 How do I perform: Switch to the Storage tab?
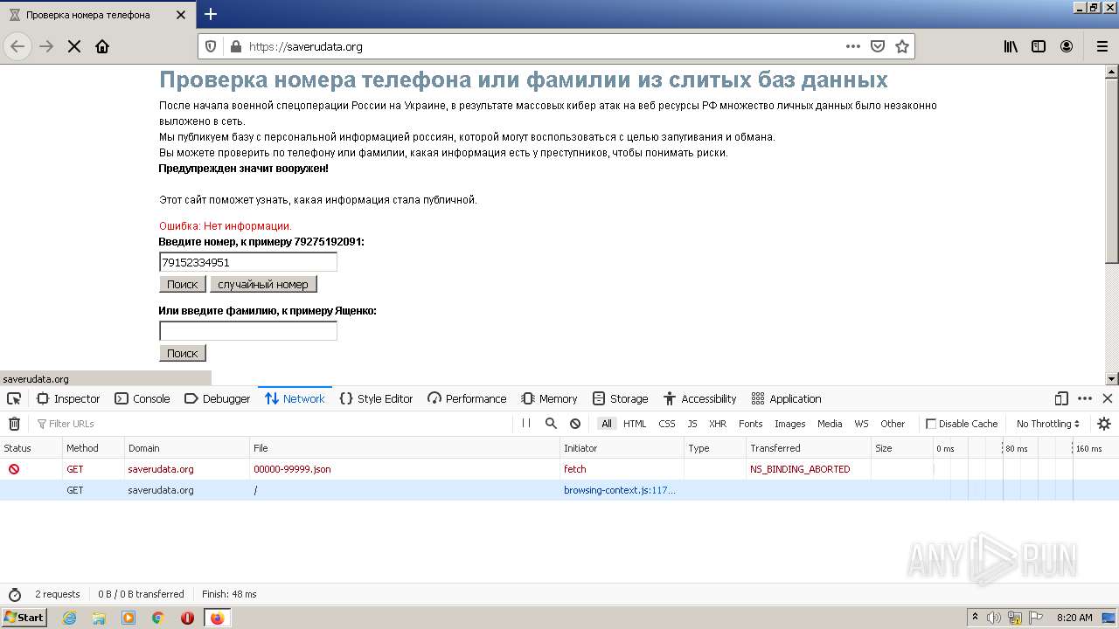tap(620, 398)
